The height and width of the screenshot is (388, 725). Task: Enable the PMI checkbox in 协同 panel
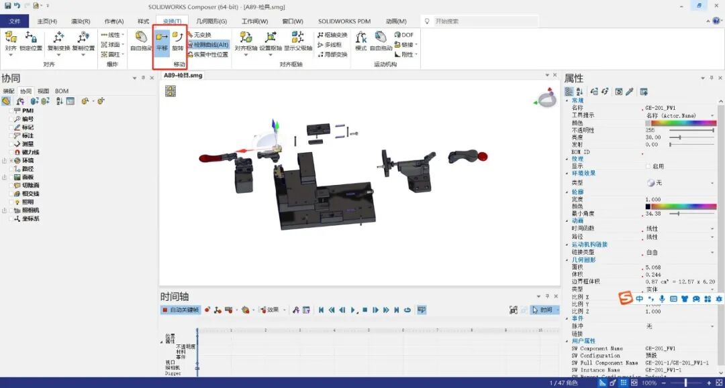coord(10,111)
